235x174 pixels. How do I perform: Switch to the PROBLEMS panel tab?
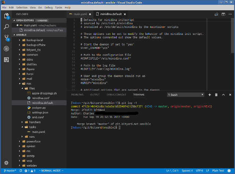point(77,95)
